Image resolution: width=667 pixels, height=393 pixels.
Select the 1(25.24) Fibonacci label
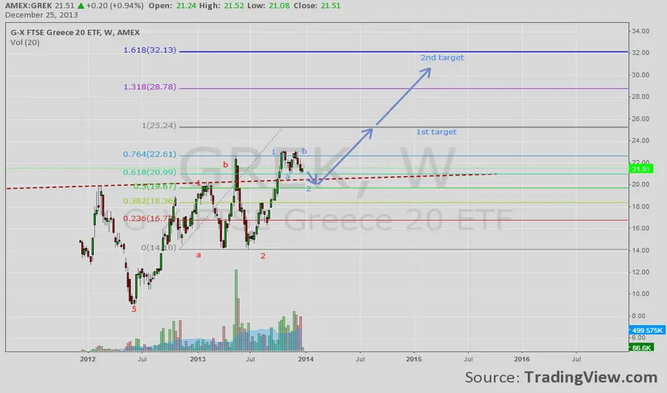pos(159,126)
